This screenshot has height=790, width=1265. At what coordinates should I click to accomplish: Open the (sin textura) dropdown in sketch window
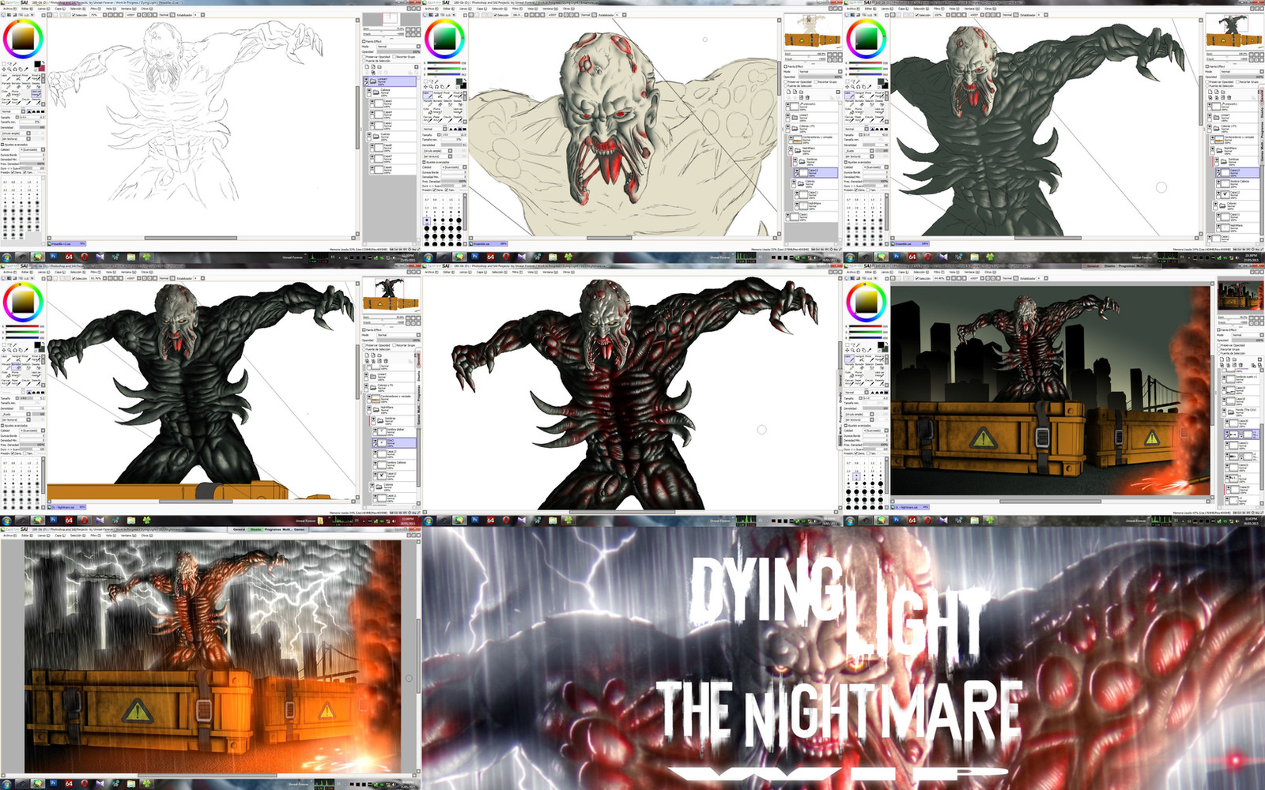click(x=17, y=138)
